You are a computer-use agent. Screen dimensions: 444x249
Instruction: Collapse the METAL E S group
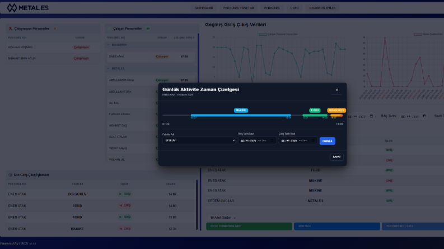click(108, 68)
